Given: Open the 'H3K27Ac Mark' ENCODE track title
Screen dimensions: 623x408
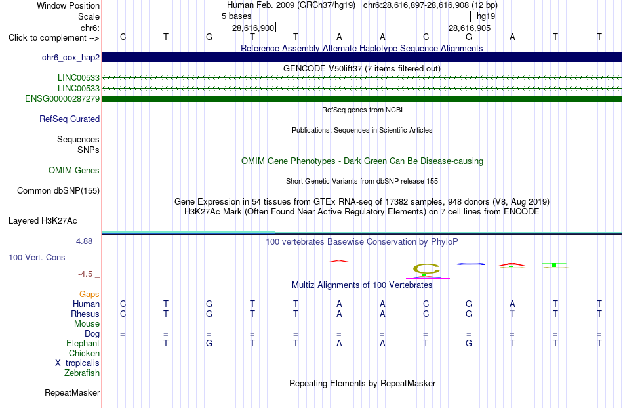Looking at the screenshot, I should pyautogui.click(x=362, y=211).
